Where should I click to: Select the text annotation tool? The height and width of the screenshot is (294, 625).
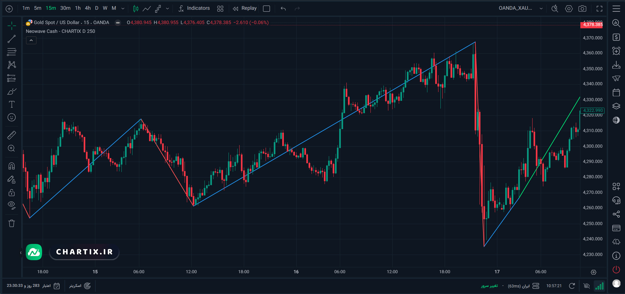[12, 104]
